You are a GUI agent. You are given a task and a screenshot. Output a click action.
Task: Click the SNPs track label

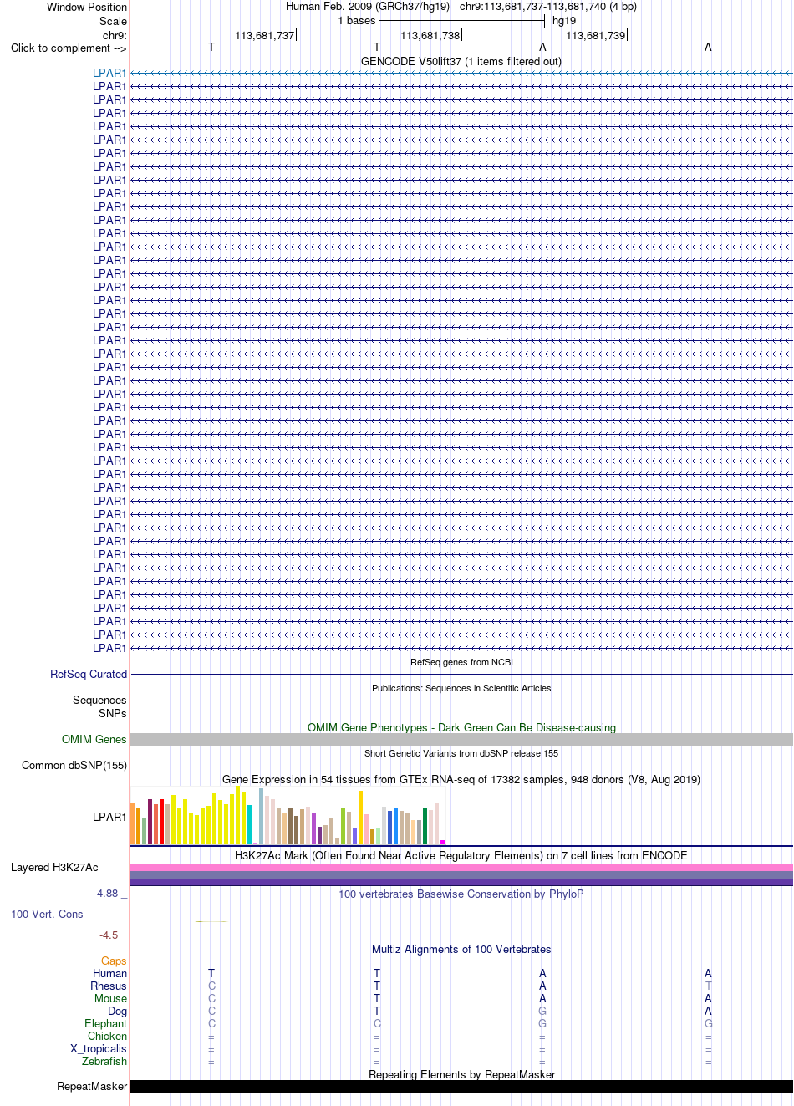point(112,713)
